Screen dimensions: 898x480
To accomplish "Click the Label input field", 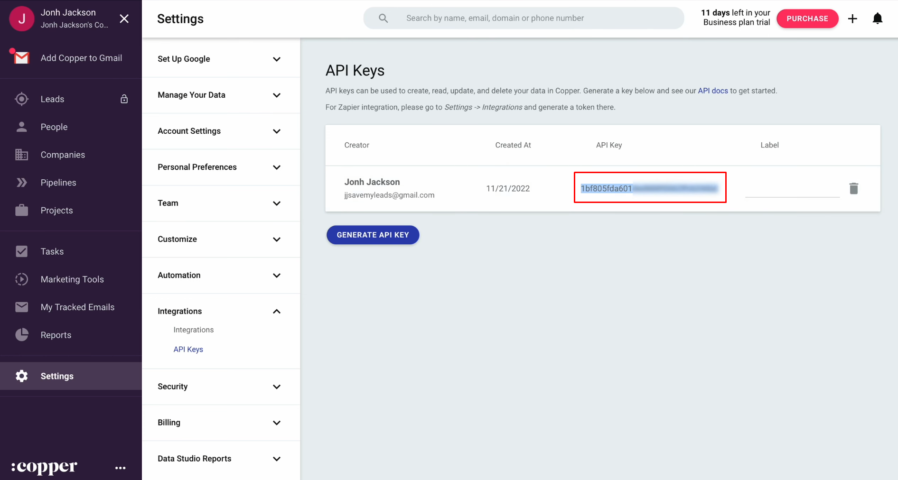I will [792, 188].
